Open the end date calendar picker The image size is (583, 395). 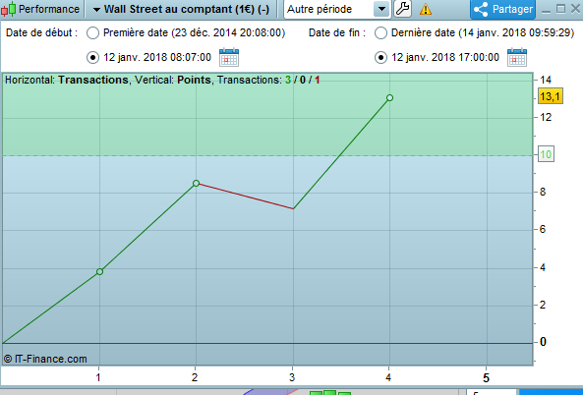(x=517, y=57)
